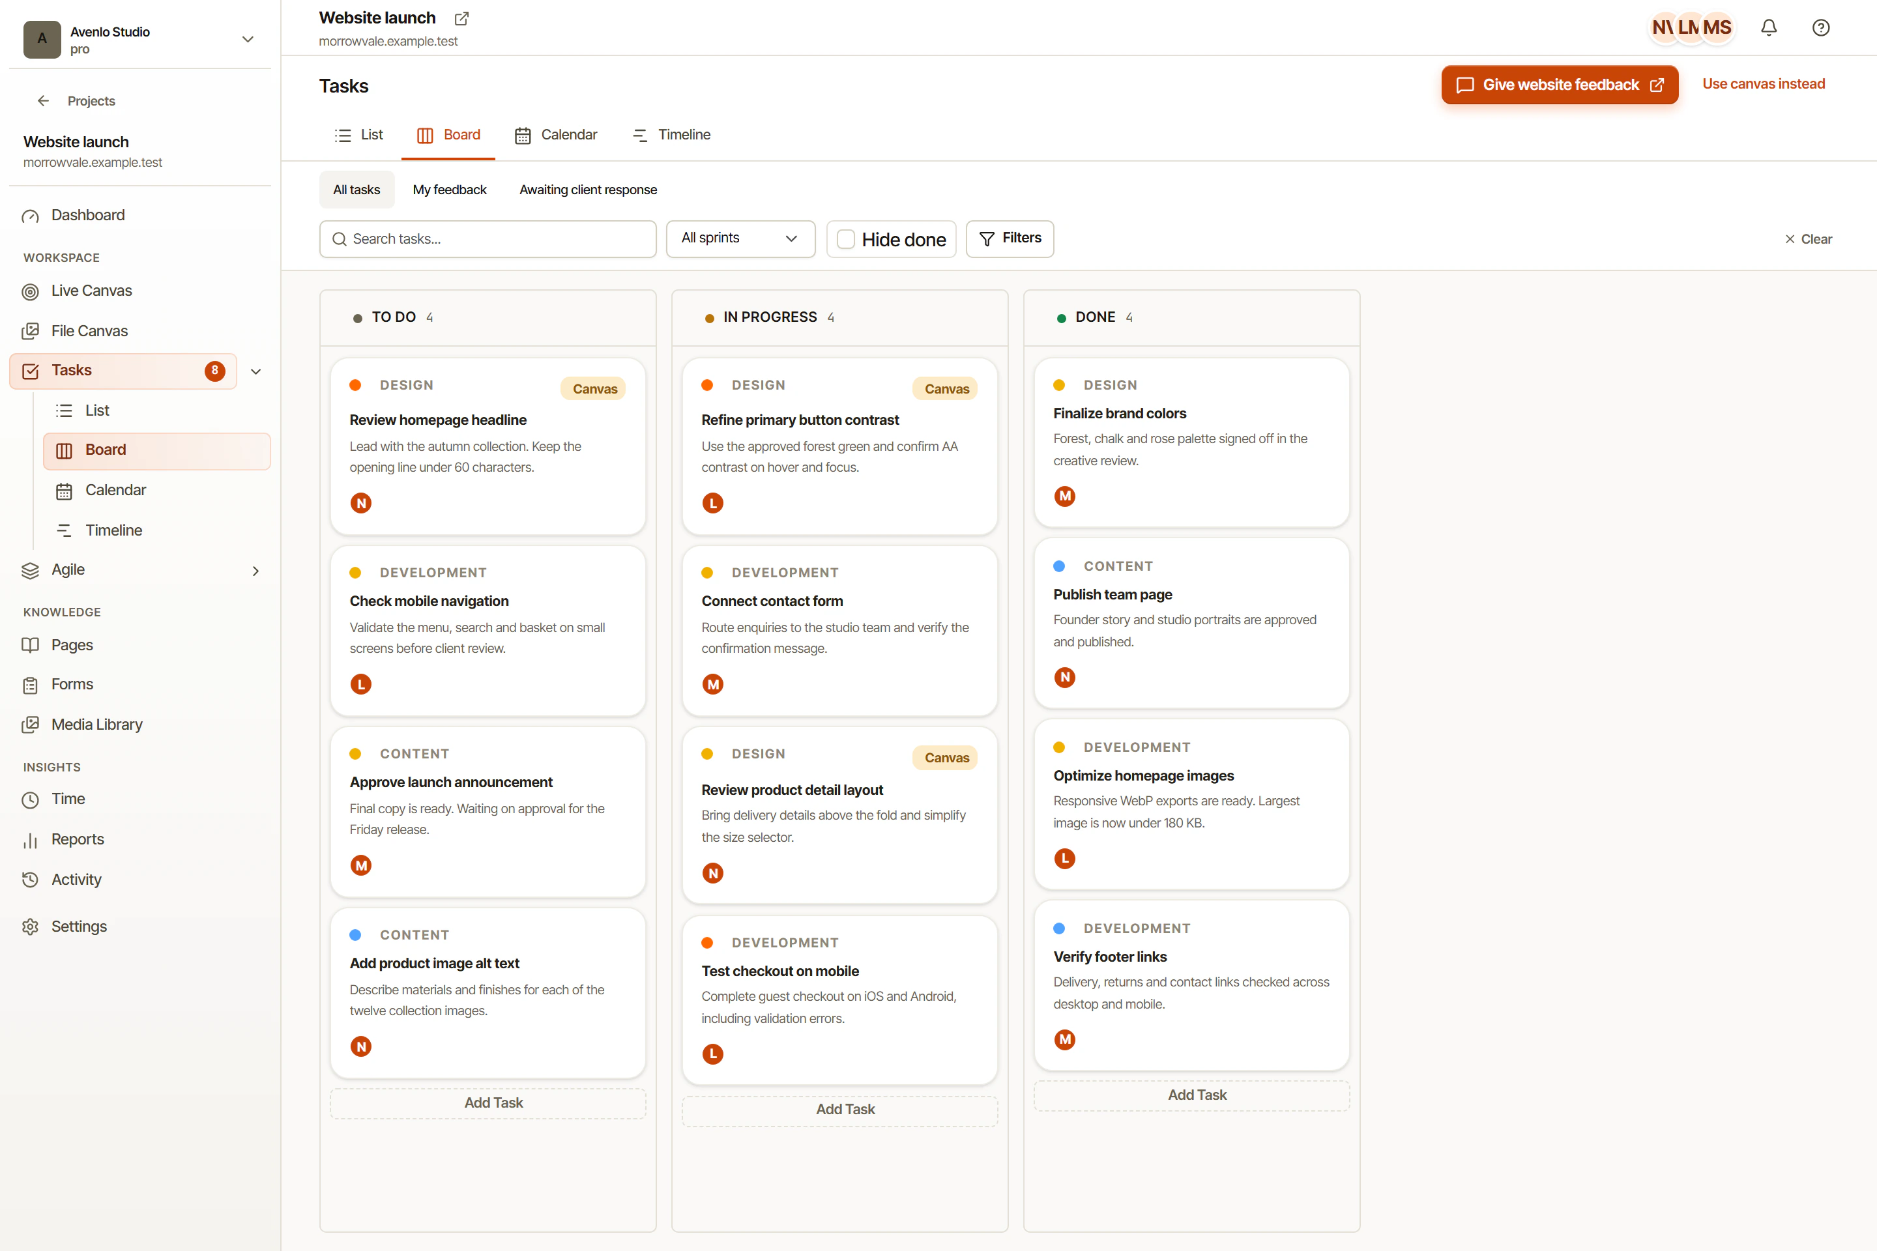Expand the Avenlo Studio workspace switcher

click(248, 39)
